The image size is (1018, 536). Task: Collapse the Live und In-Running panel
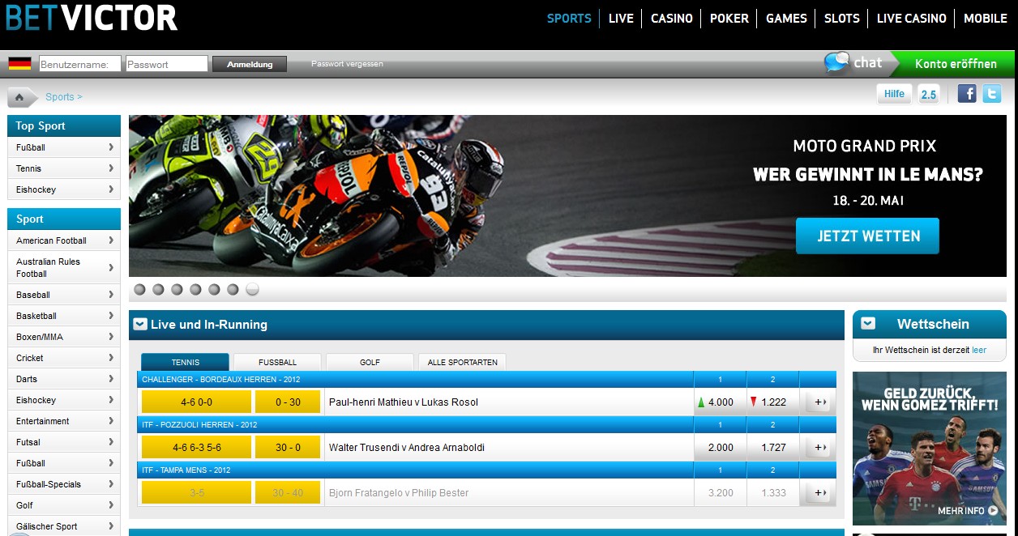point(140,325)
